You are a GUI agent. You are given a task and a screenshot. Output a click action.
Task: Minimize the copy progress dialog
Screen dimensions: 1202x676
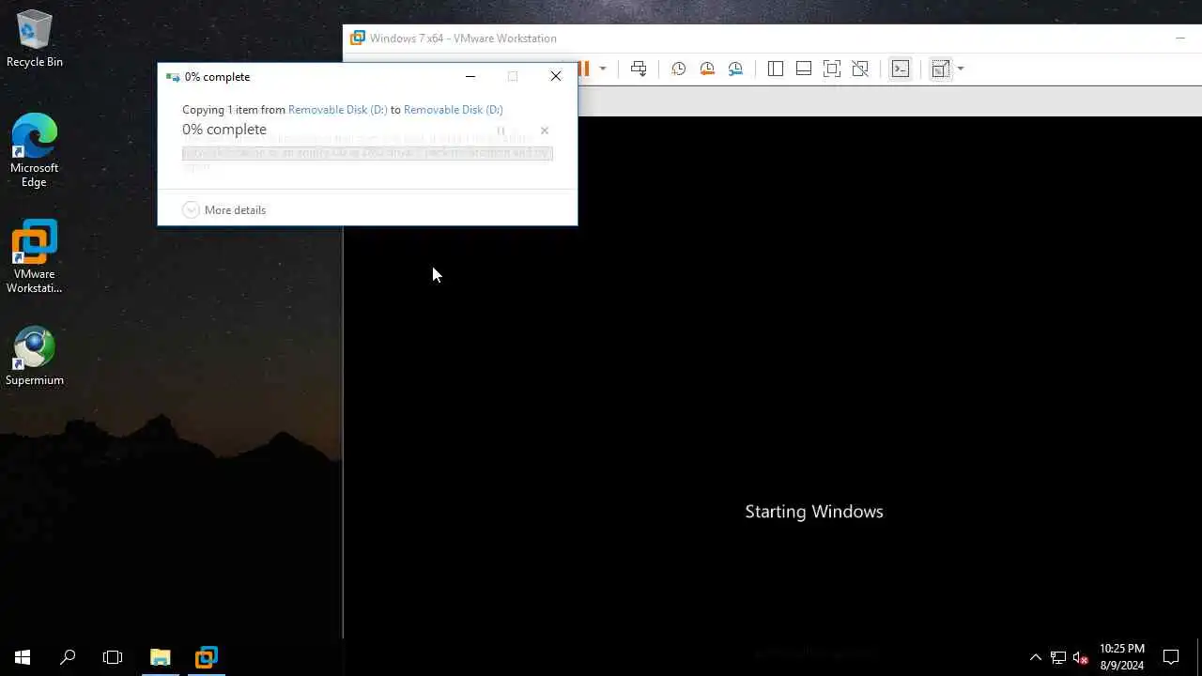470,76
